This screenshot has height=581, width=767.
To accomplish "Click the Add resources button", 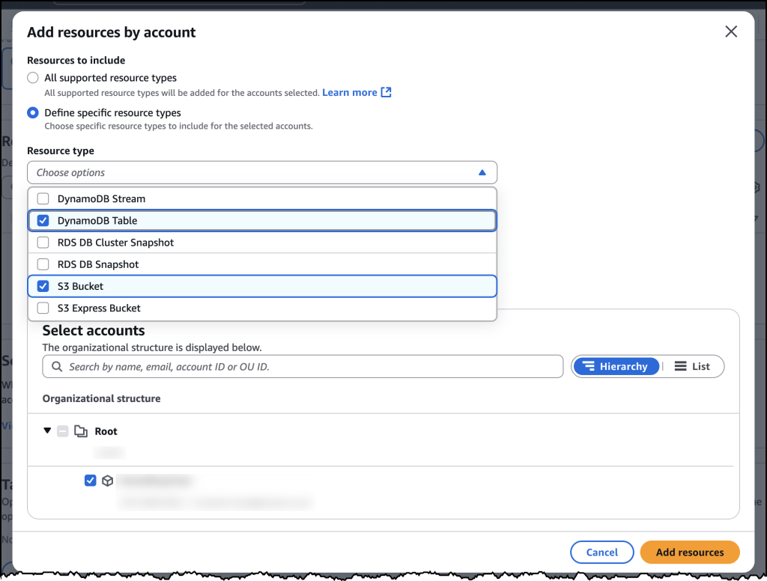I will point(689,552).
